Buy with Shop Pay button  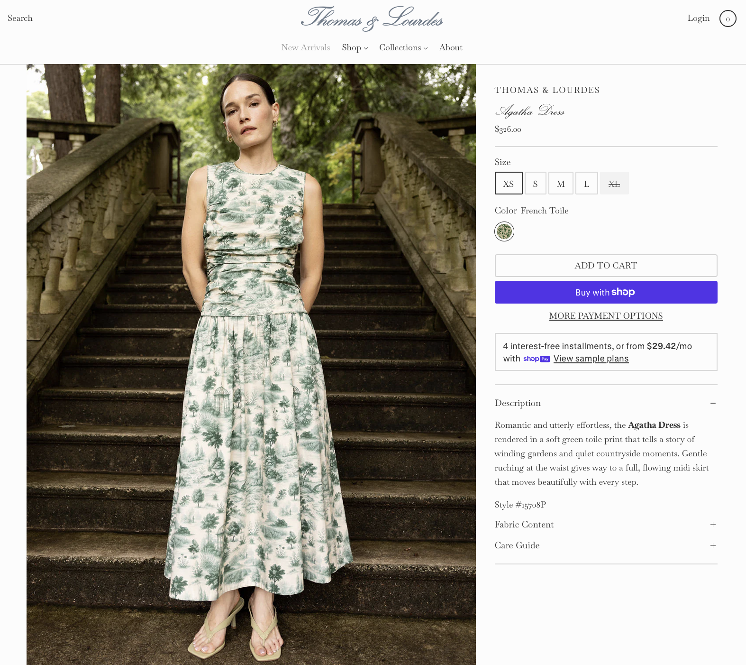(606, 292)
